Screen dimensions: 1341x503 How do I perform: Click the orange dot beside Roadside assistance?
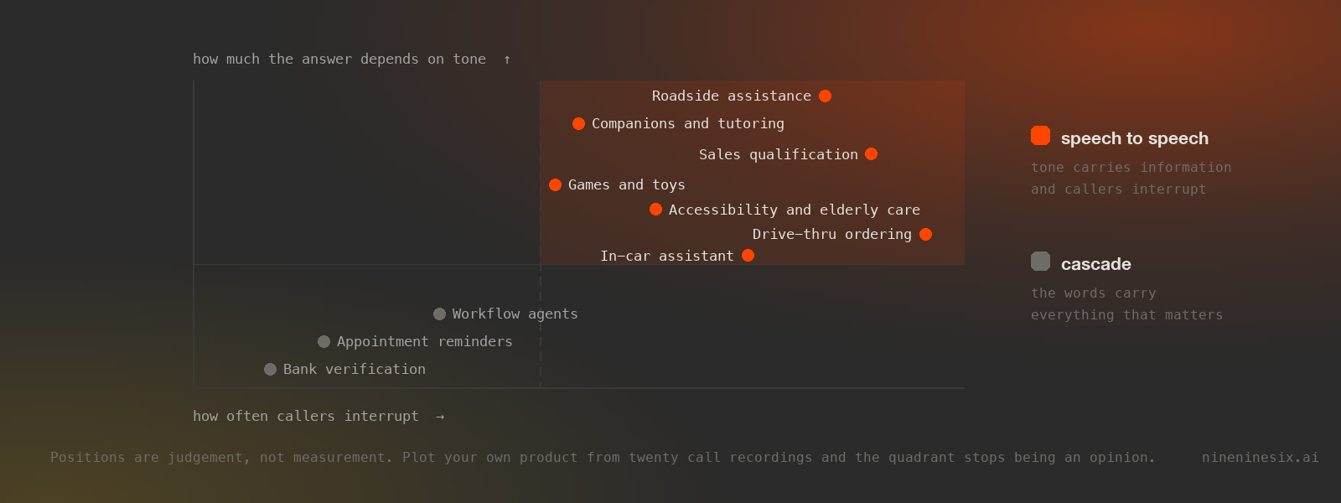click(826, 96)
